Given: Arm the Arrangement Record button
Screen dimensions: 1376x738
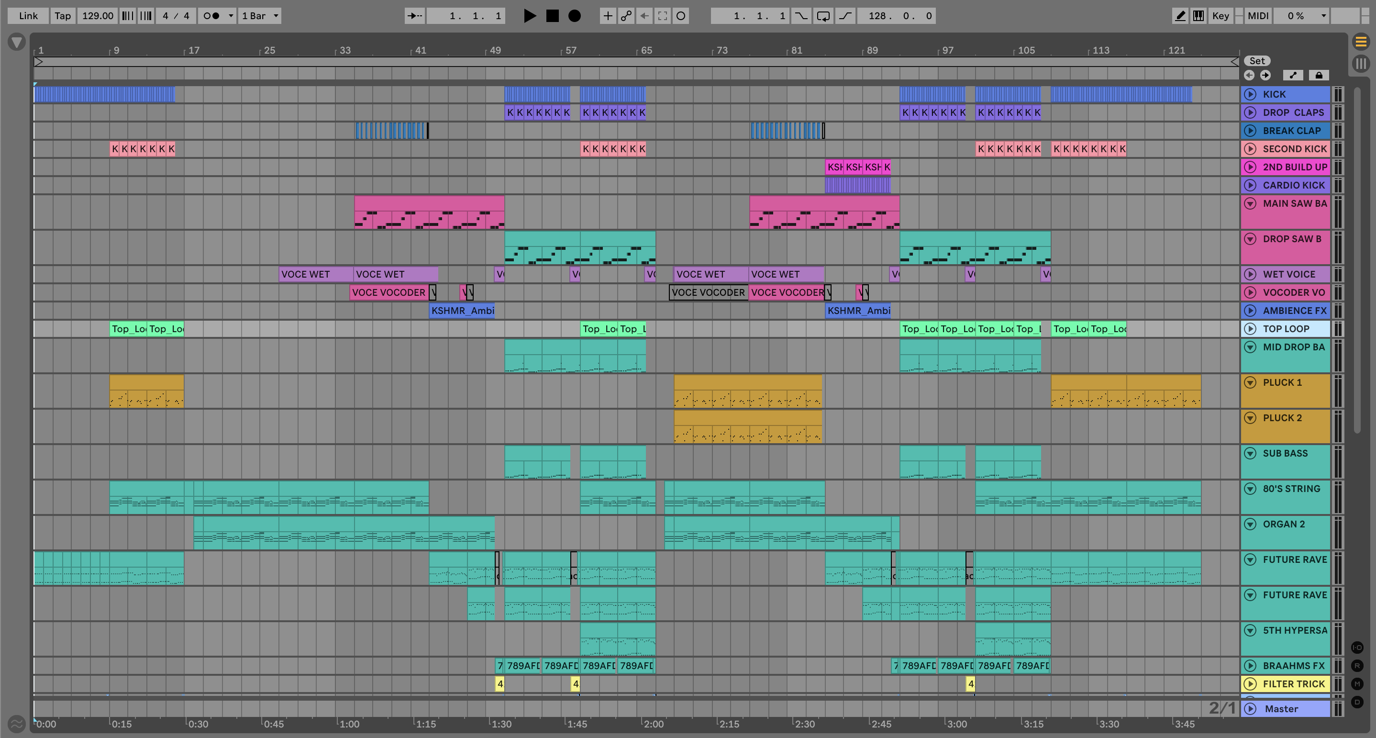Looking at the screenshot, I should (574, 15).
